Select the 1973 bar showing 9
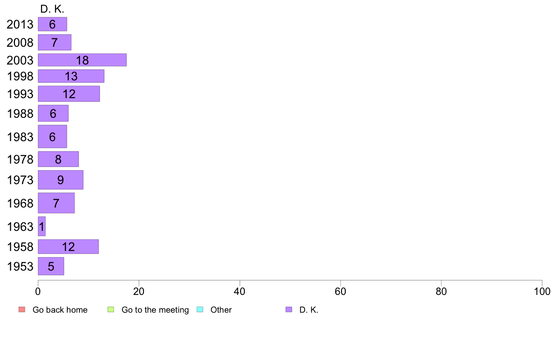 [x=61, y=179]
